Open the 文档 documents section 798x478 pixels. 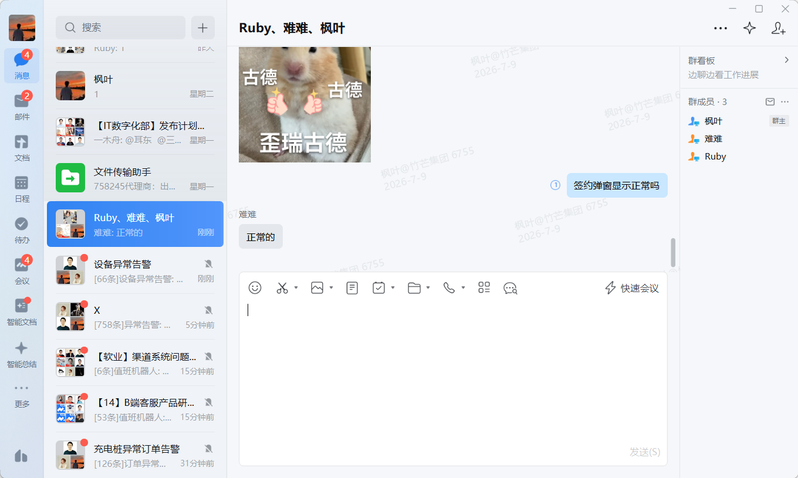click(22, 148)
